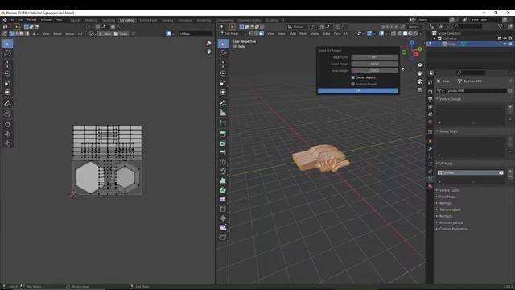Select the Measure tool in 3D viewport
This screenshot has width=515, height=290.
[x=223, y=113]
